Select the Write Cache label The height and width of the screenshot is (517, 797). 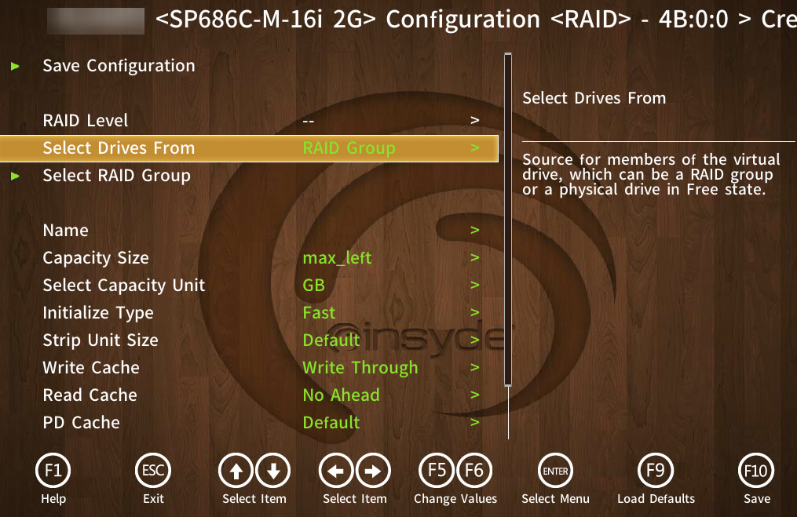tap(91, 368)
